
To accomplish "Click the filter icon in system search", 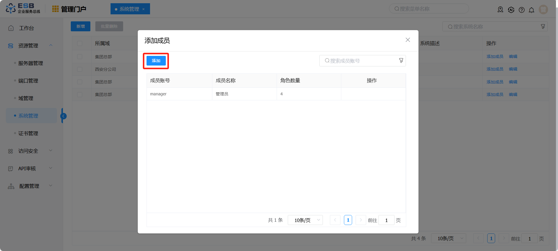I will pyautogui.click(x=543, y=27).
